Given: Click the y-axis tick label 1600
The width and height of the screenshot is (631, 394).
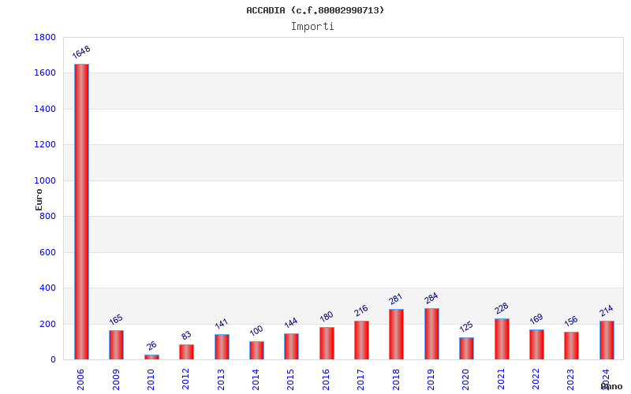Looking at the screenshot, I should (x=45, y=73).
